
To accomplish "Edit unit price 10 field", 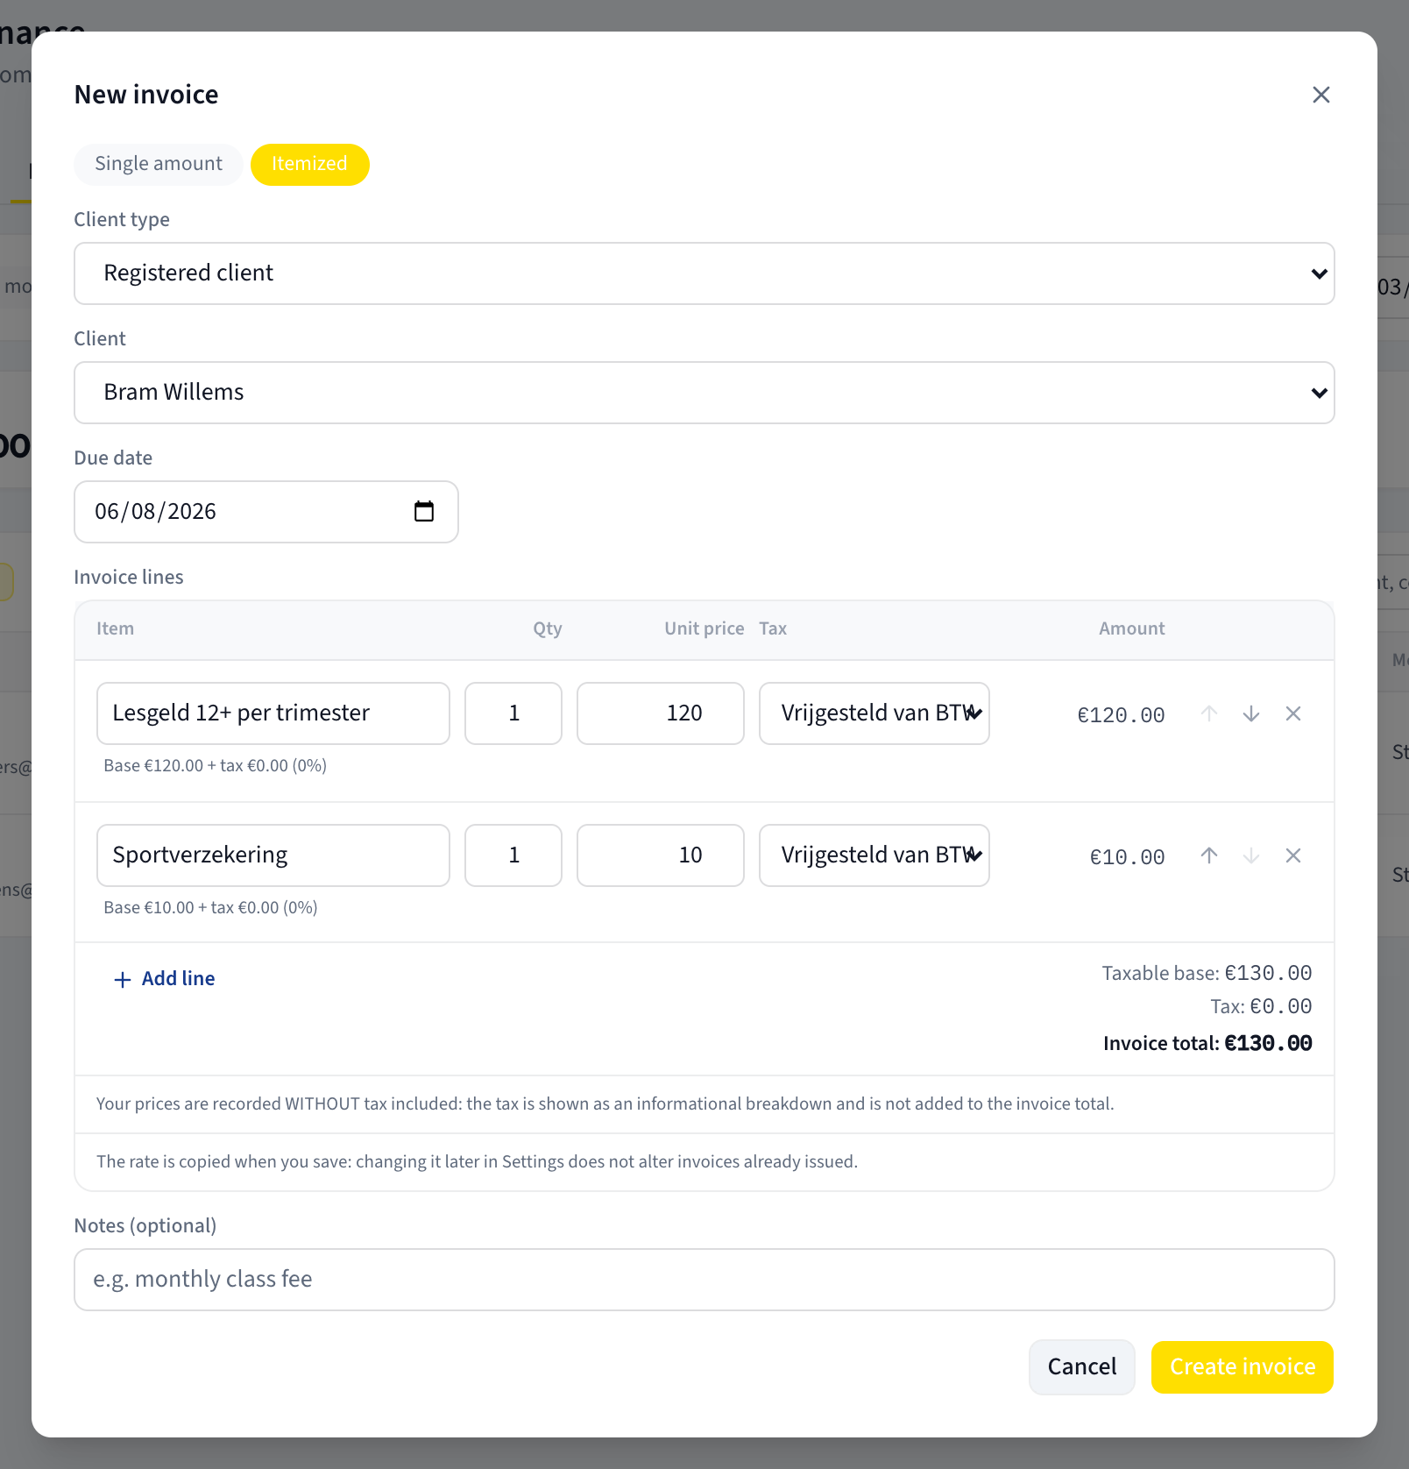I will click(661, 855).
